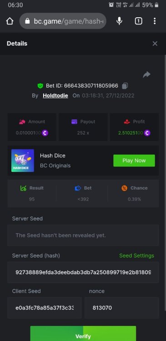The image size is (166, 341).
Task: Close the Details panel
Action: tap(155, 44)
